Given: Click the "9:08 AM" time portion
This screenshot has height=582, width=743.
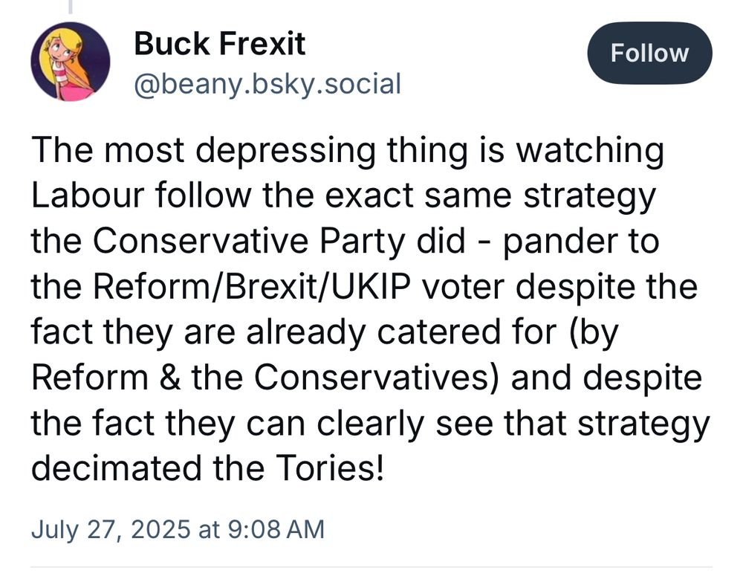Looking at the screenshot, I should coord(276,529).
